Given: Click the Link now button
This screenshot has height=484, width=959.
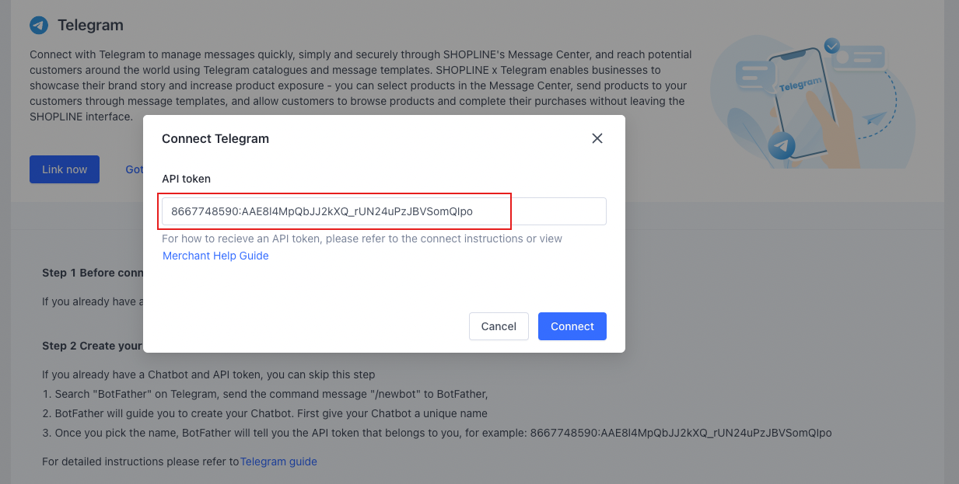Looking at the screenshot, I should [x=65, y=169].
